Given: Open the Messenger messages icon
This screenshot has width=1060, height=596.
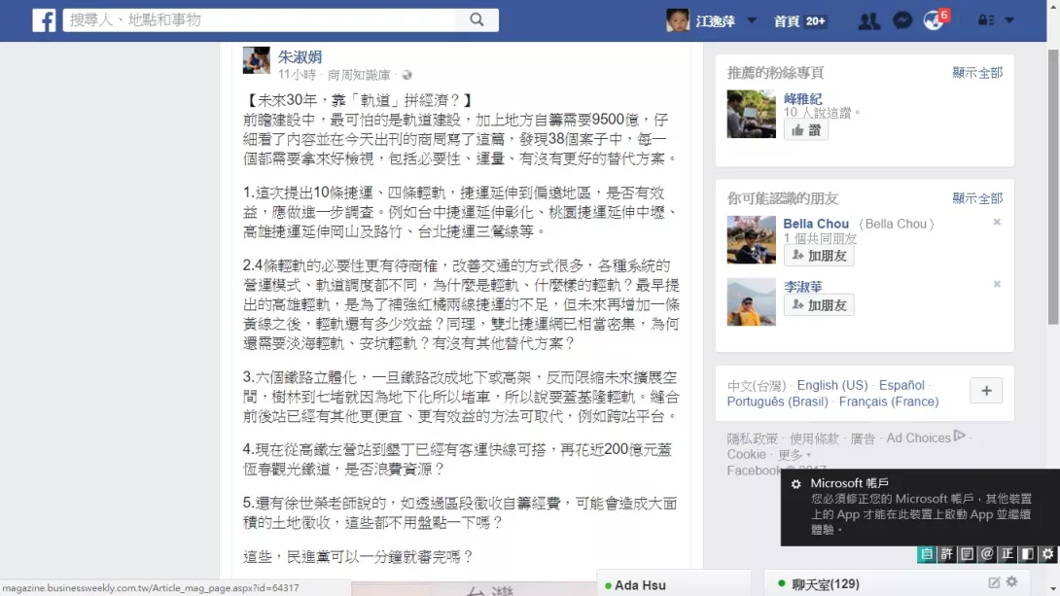Looking at the screenshot, I should click(x=902, y=21).
